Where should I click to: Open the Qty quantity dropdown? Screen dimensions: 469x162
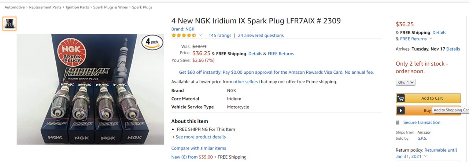tap(406, 82)
